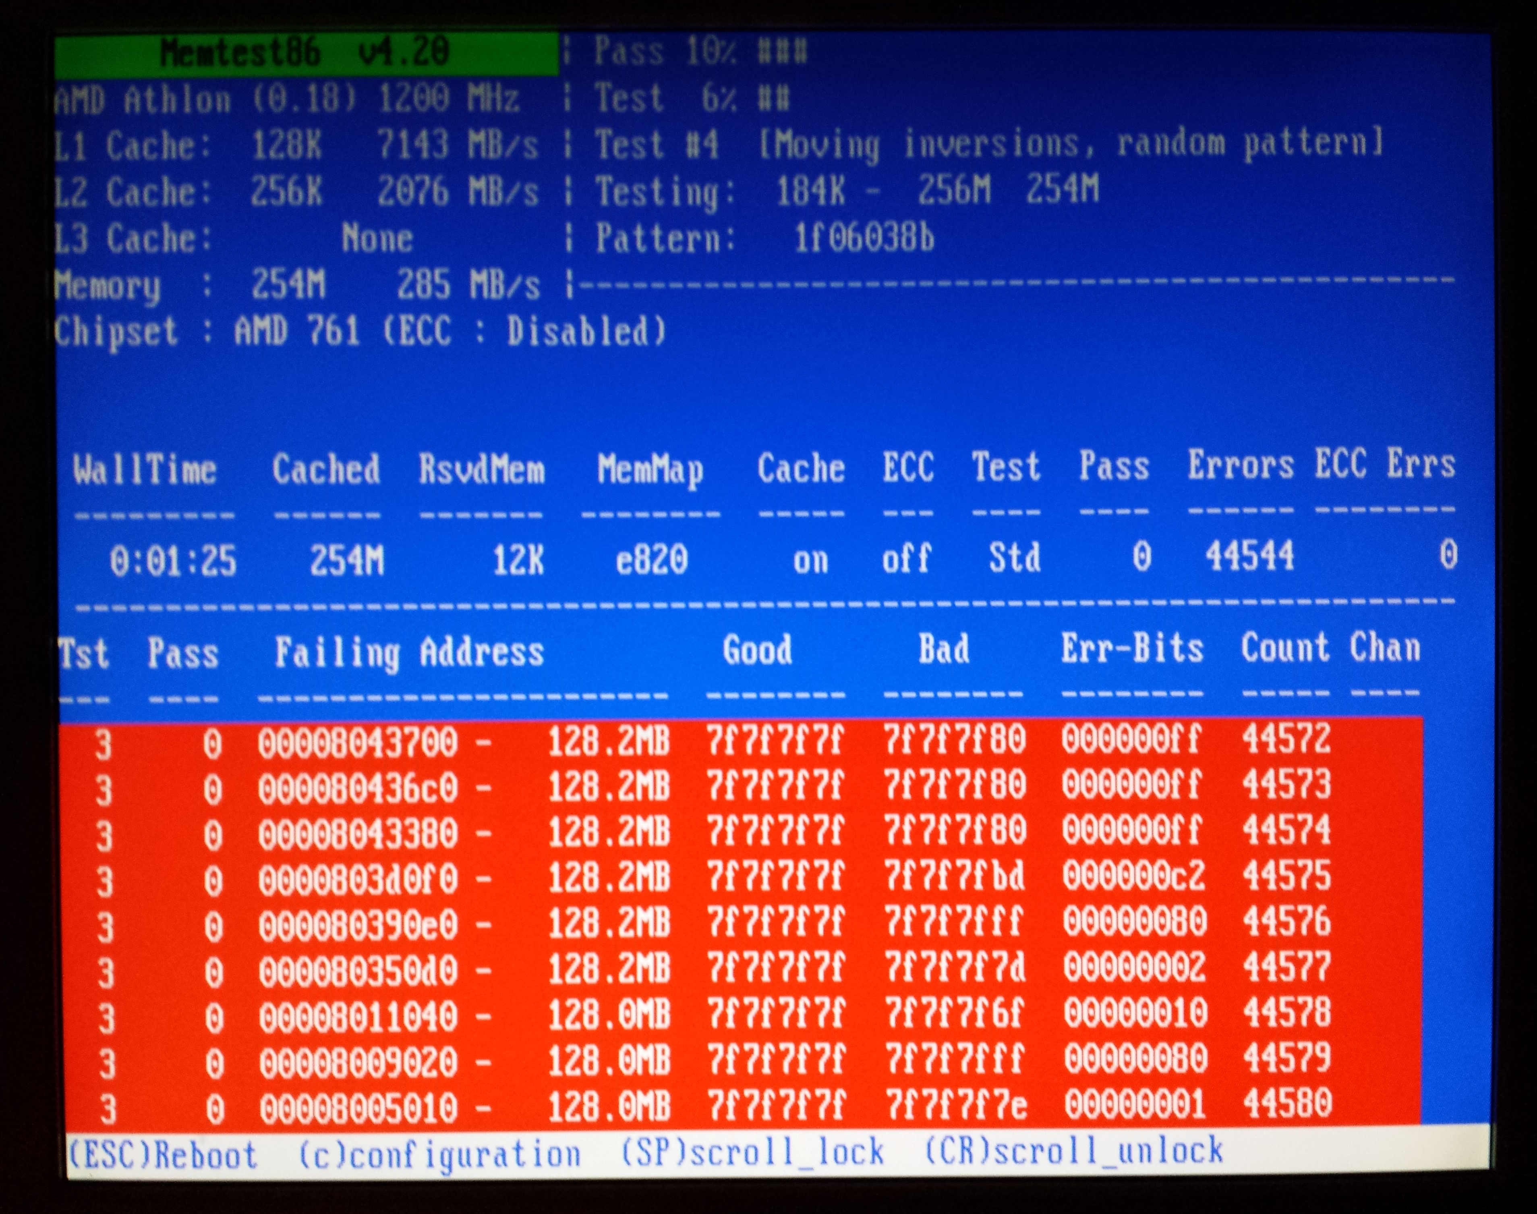Click the ECC Errs column header
This screenshot has height=1214, width=1537.
coord(1385,465)
